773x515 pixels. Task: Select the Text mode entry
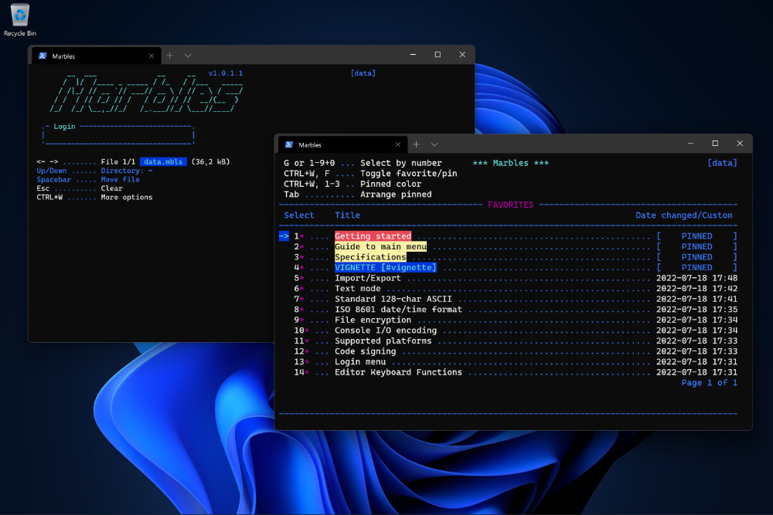tap(357, 288)
